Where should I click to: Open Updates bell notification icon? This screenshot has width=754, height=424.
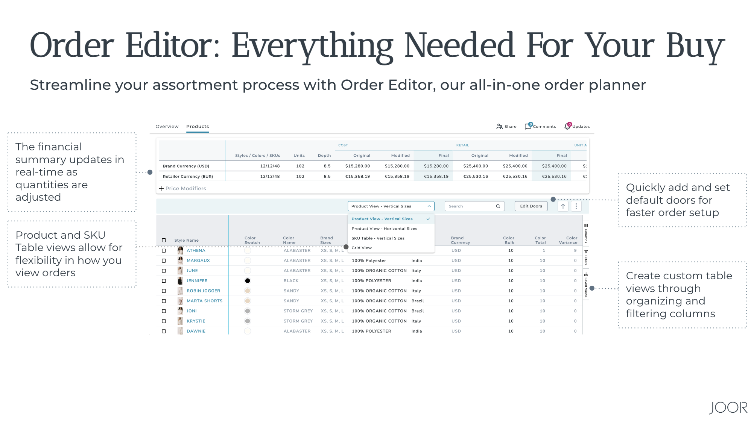pyautogui.click(x=567, y=127)
